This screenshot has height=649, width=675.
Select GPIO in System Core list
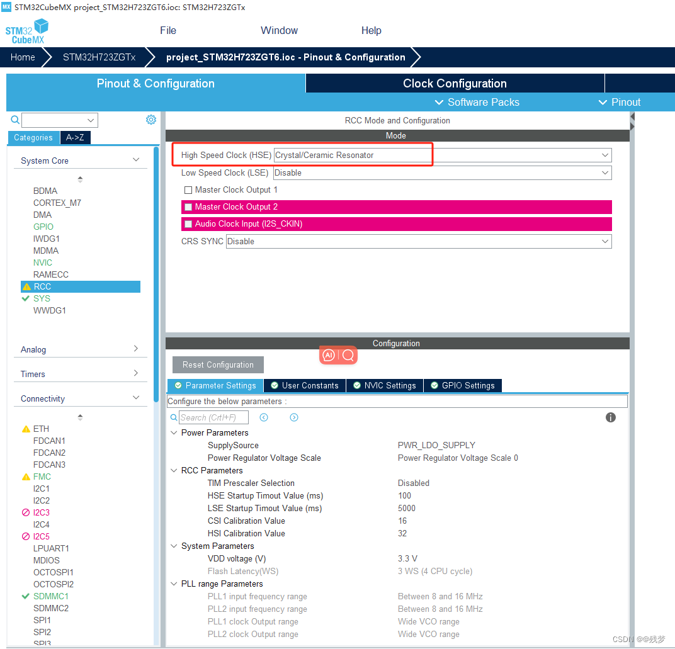43,227
